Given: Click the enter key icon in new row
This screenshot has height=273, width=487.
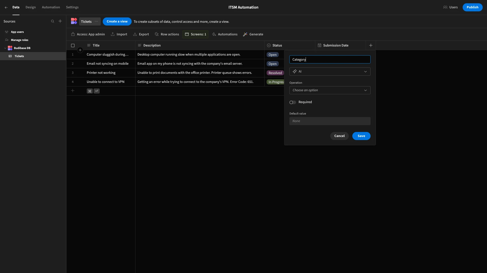Looking at the screenshot, I should pos(97,91).
